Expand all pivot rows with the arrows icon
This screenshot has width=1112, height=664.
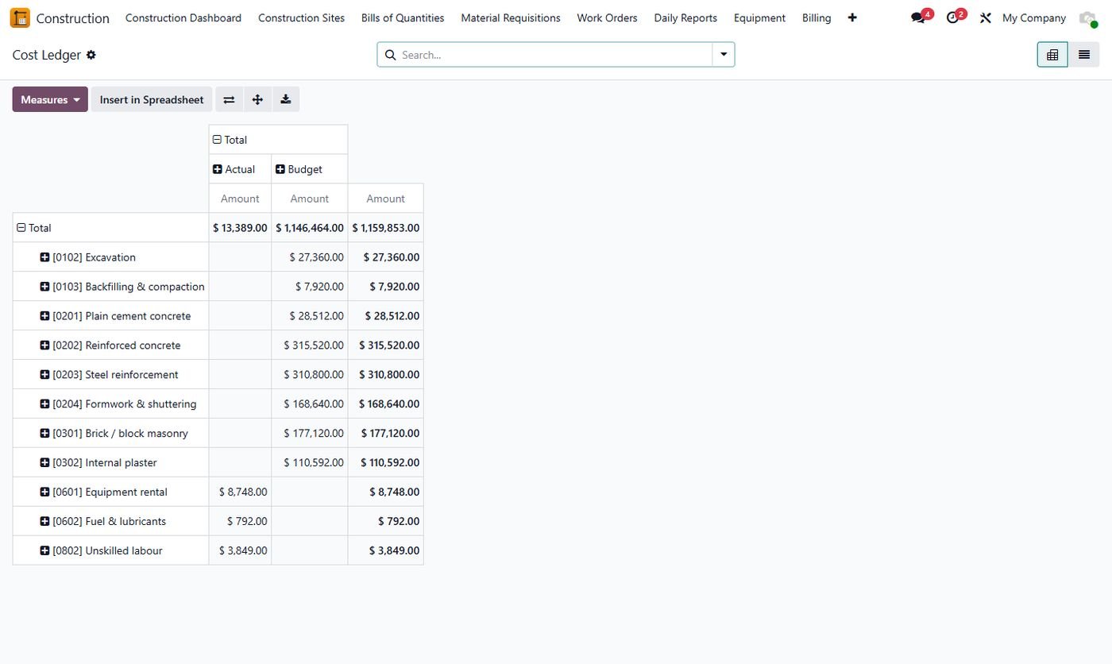click(x=257, y=99)
